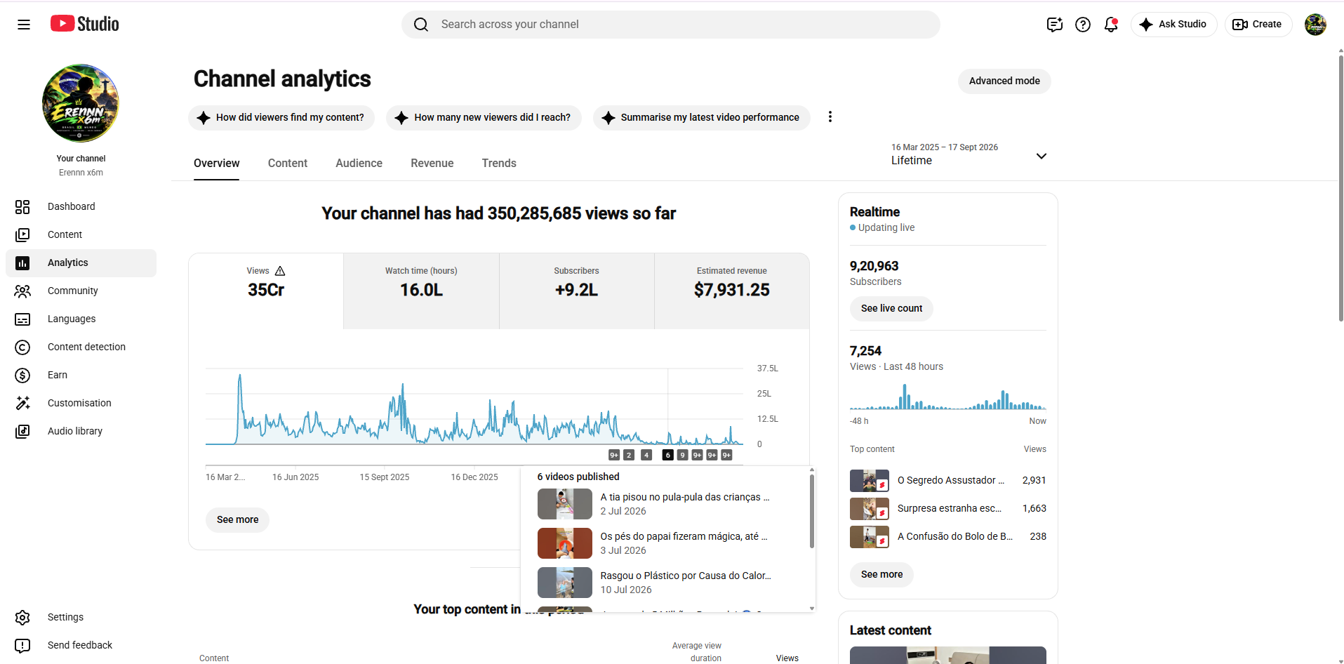This screenshot has width=1344, height=664.
Task: Open Content detection in sidebar
Action: 81,347
